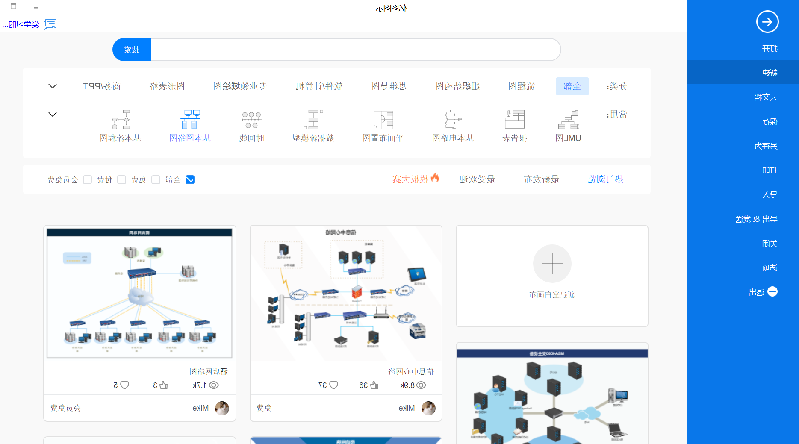Screen dimensions: 799x444
Task: Click into the template search field
Action: click(356, 50)
